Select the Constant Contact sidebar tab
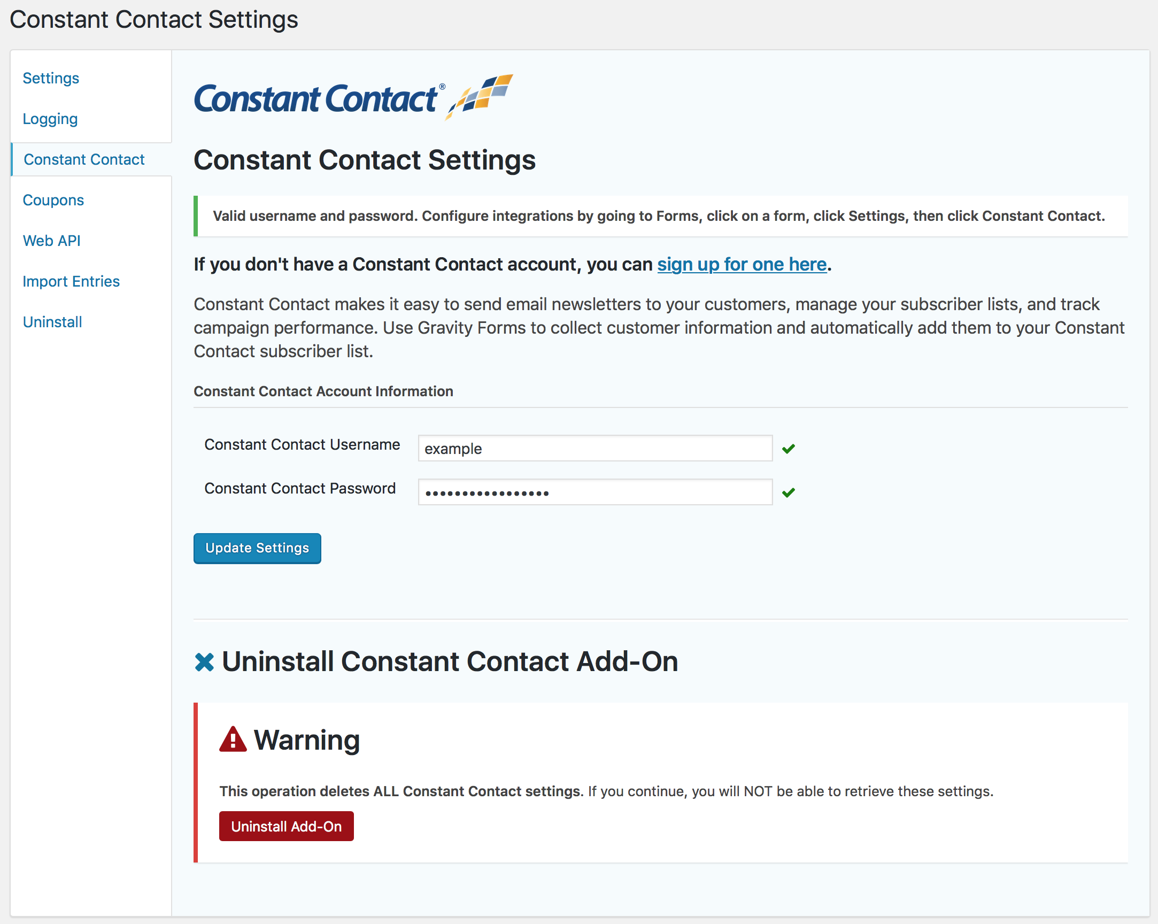 click(84, 159)
